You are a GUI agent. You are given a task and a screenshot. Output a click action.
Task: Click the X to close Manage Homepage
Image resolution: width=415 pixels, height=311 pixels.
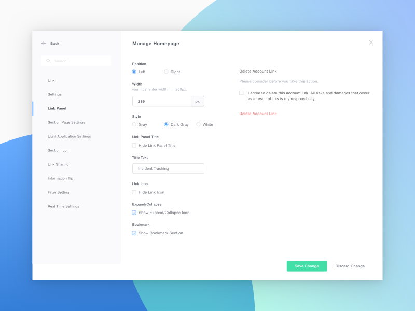pos(371,42)
